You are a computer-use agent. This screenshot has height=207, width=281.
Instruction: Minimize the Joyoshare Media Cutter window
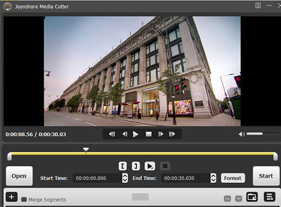pyautogui.click(x=269, y=6)
